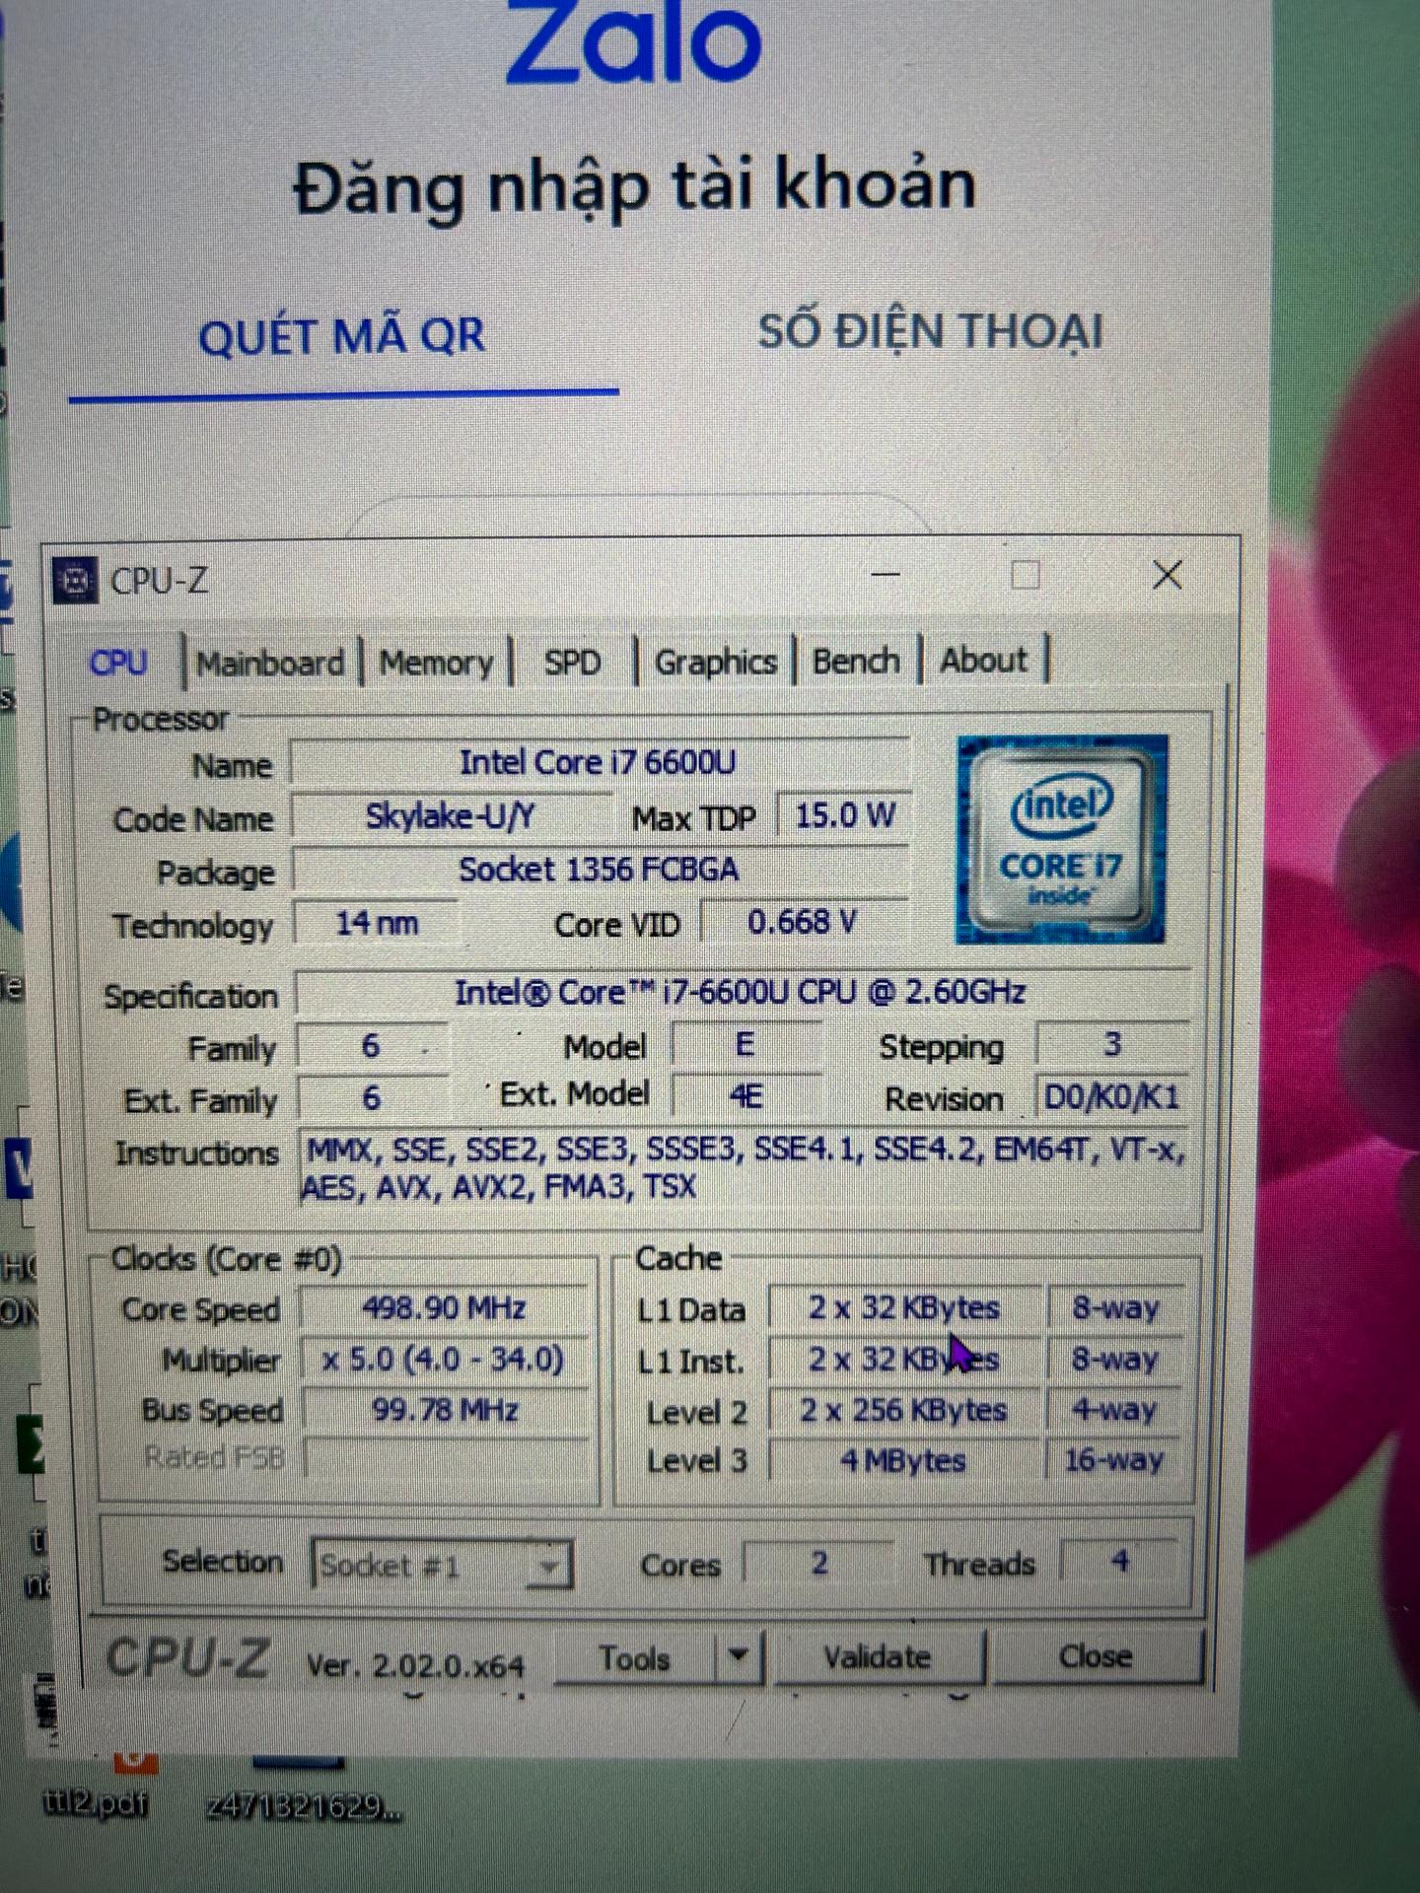The image size is (1420, 1893).
Task: Click the Validate button
Action: coord(878,1656)
